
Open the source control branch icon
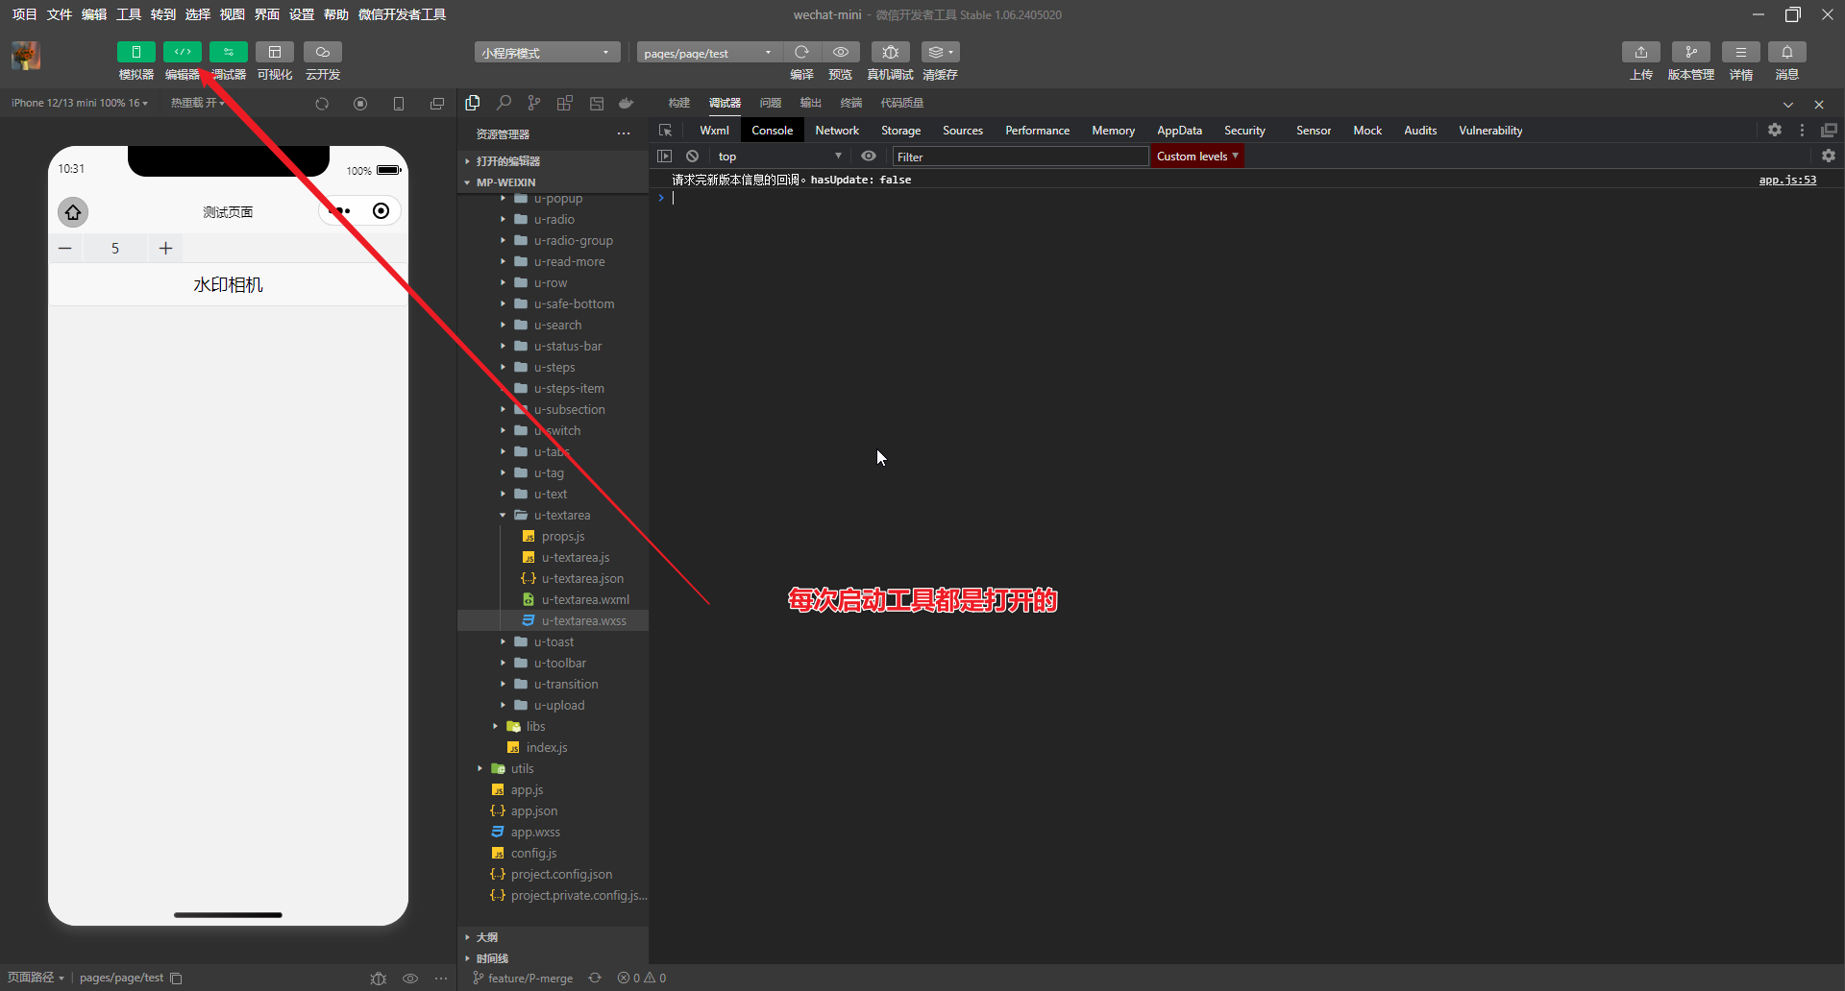click(534, 103)
